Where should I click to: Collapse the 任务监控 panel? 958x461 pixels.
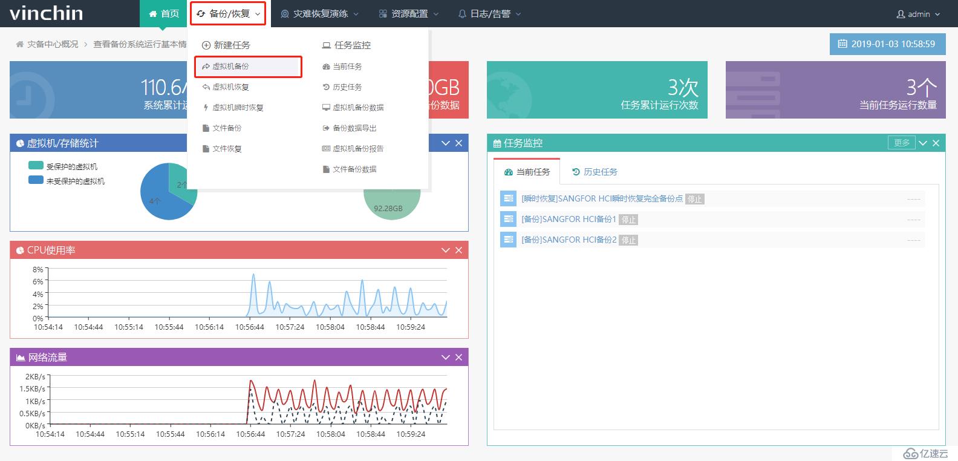[x=923, y=143]
